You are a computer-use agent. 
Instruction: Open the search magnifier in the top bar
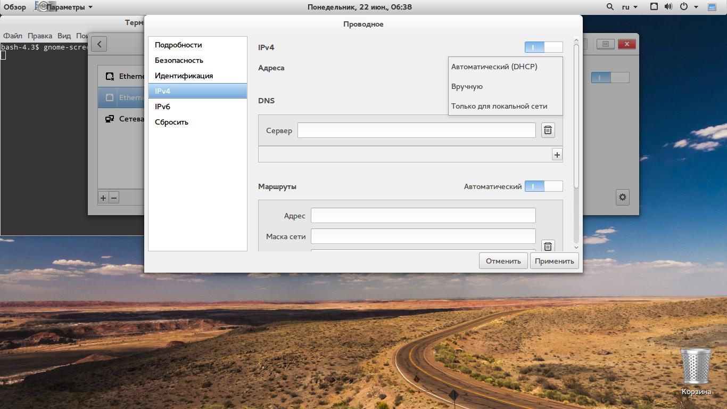pos(610,7)
